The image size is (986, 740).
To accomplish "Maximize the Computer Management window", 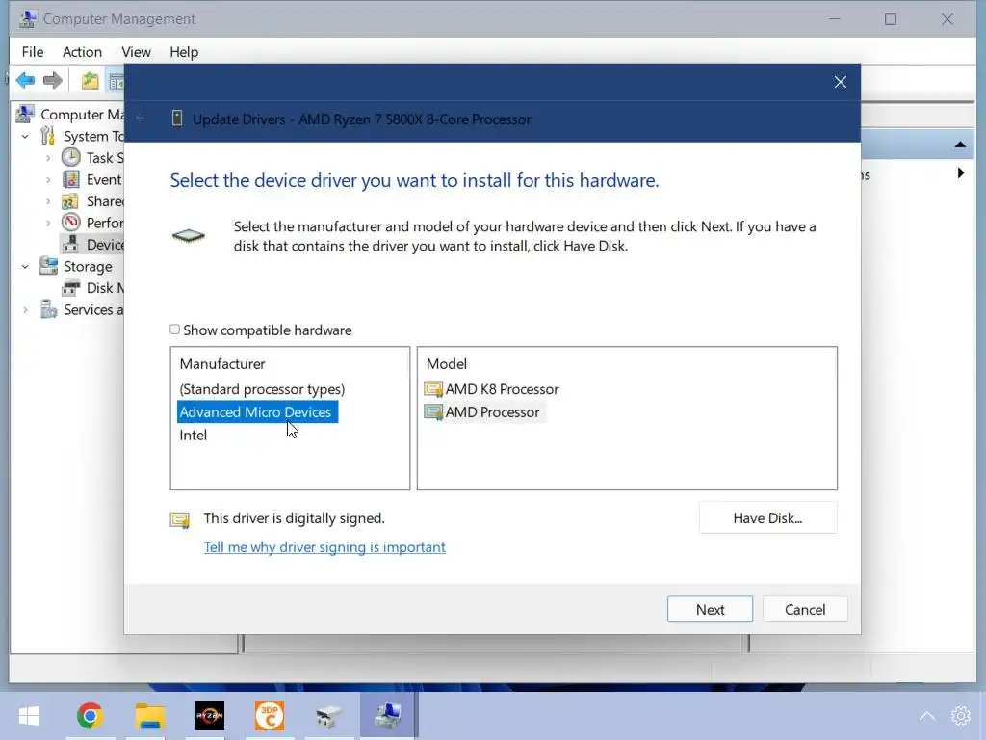I will pyautogui.click(x=891, y=19).
